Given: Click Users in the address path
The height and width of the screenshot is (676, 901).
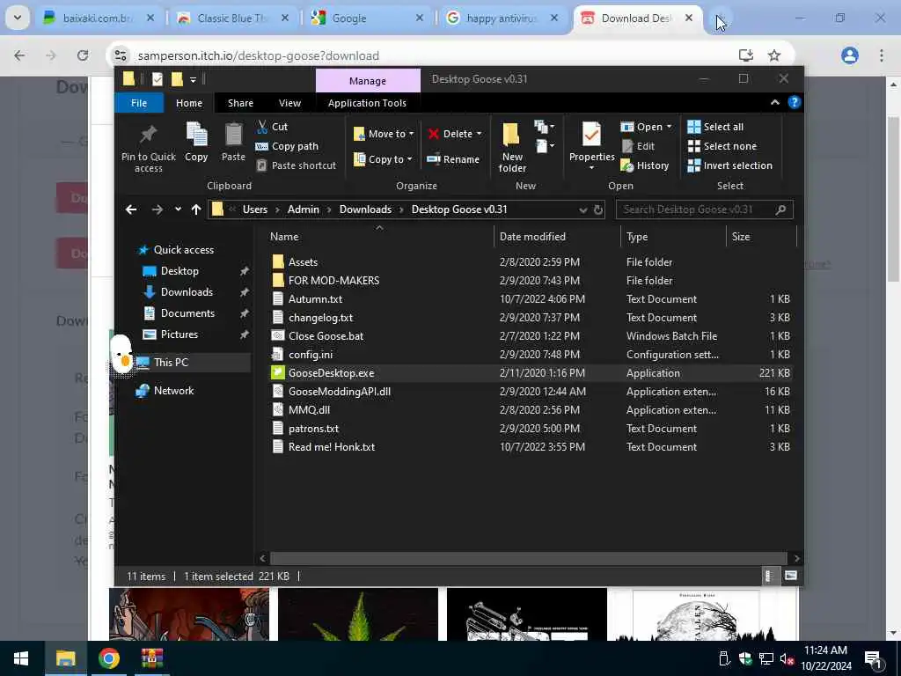Looking at the screenshot, I should [x=255, y=209].
